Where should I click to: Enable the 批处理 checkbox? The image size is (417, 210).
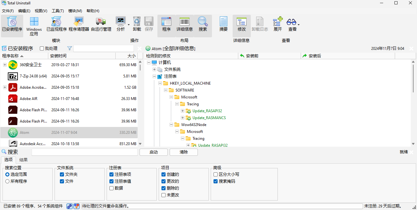coord(42,49)
